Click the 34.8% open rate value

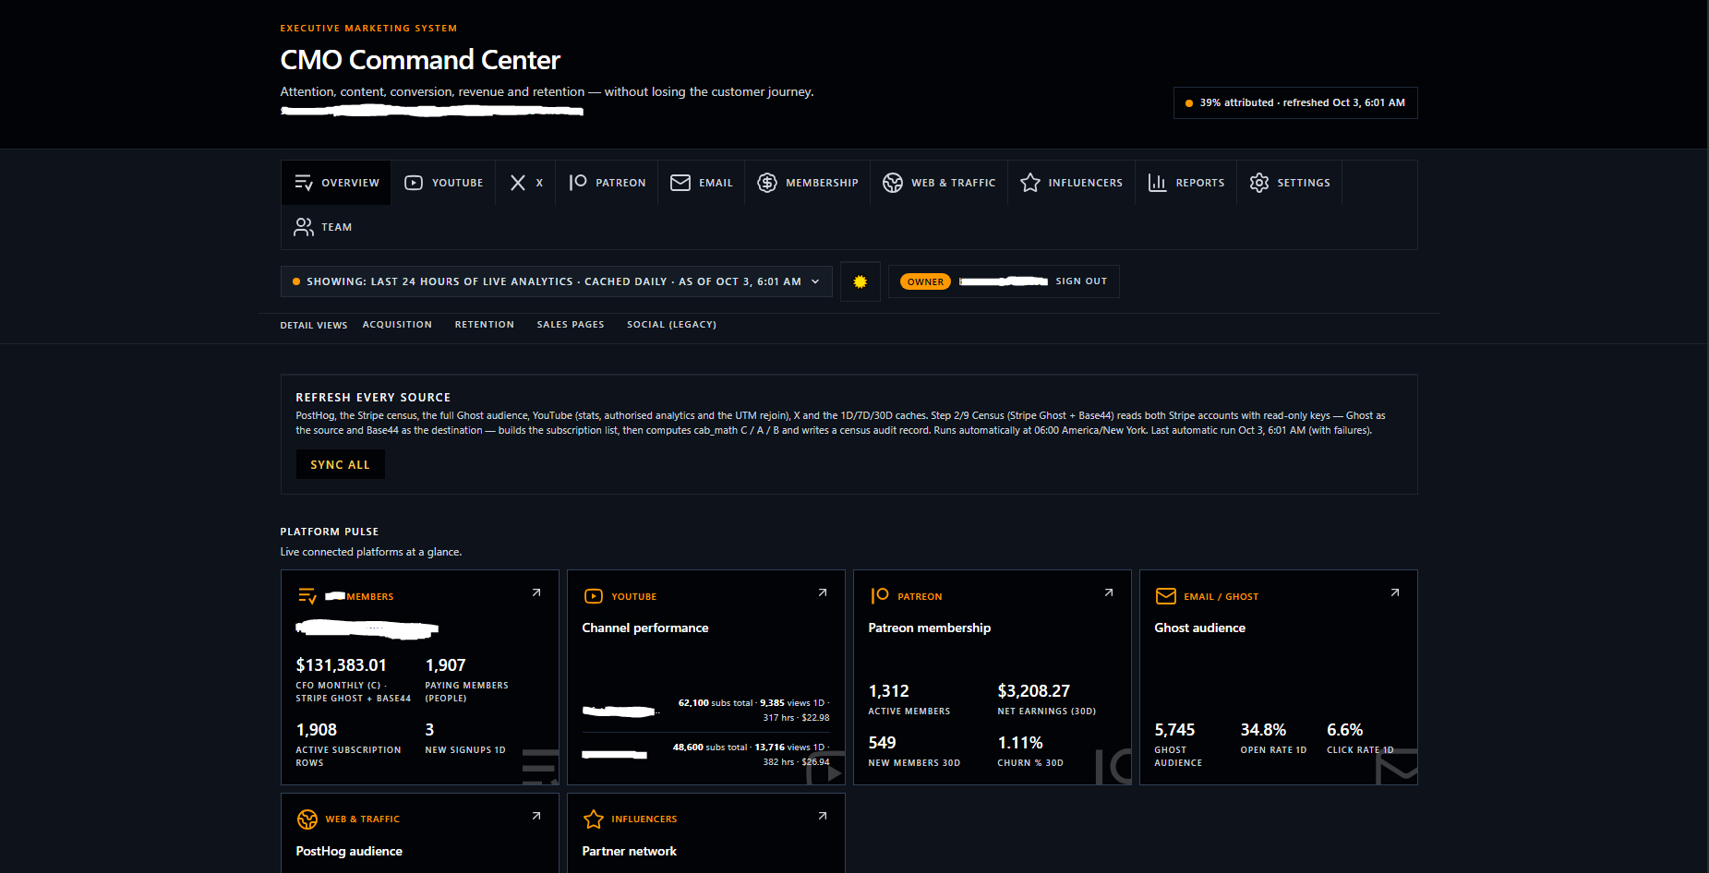pos(1263,730)
